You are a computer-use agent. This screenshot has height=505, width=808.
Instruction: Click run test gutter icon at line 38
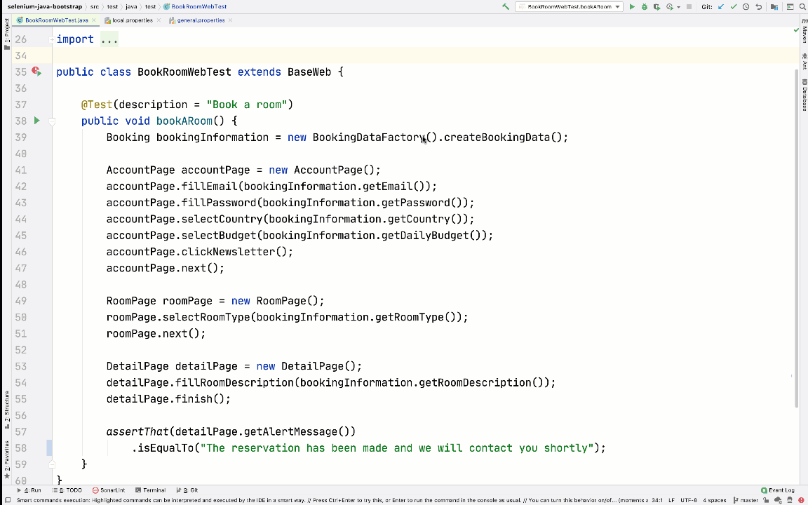click(x=36, y=121)
